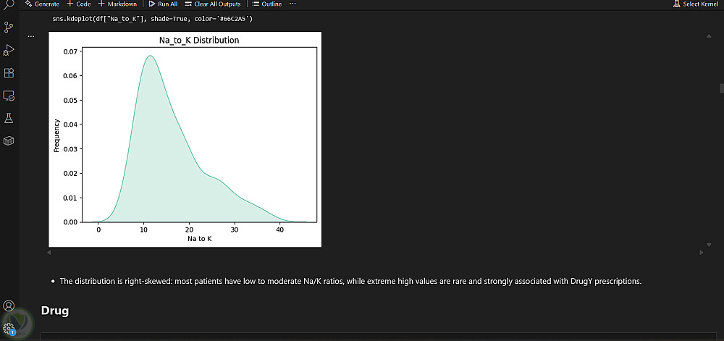Open the Search view in activity bar
Viewport: 724px width, 341px height.
[x=9, y=4]
